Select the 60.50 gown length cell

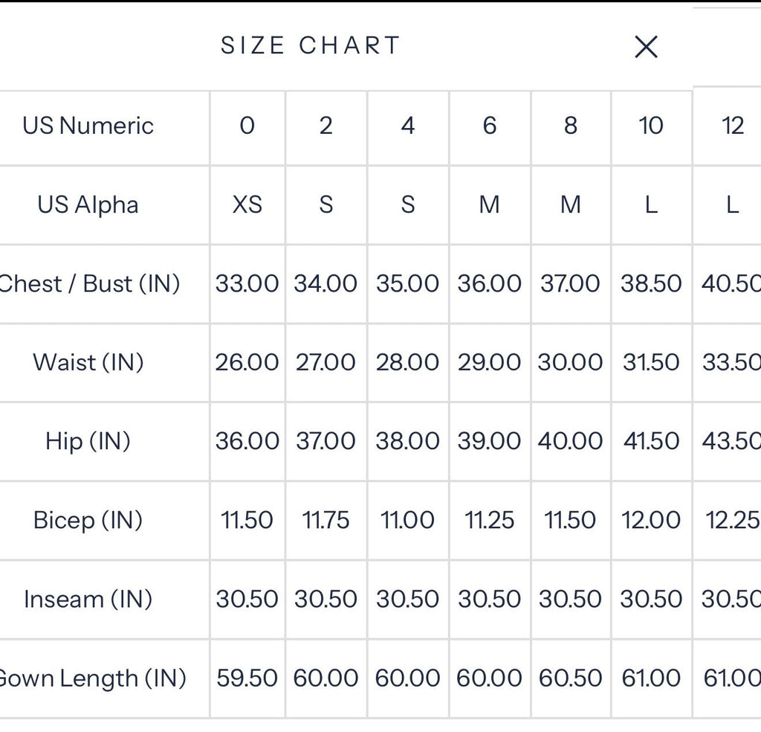571,679
